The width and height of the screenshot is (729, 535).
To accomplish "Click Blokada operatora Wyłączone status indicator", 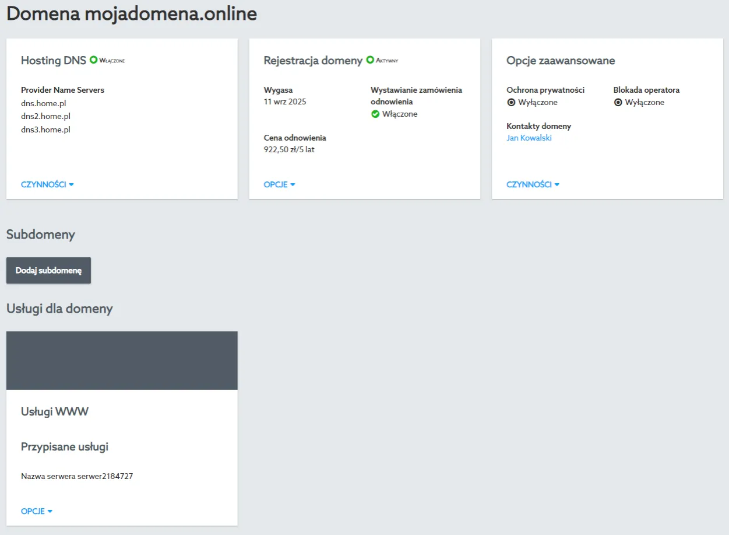I will click(618, 103).
